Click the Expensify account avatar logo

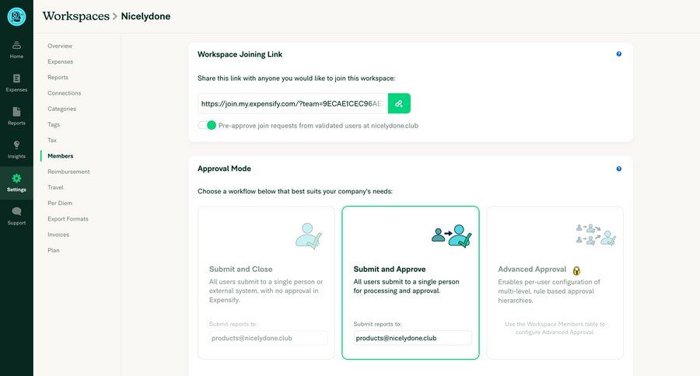(x=16, y=16)
